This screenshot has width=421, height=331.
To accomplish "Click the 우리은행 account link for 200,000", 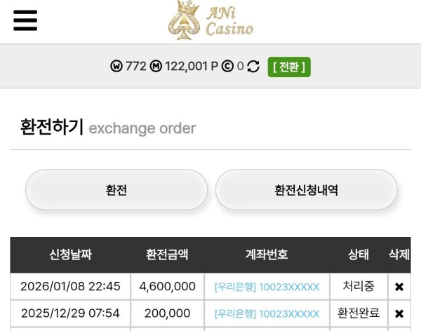I will pyautogui.click(x=267, y=313).
